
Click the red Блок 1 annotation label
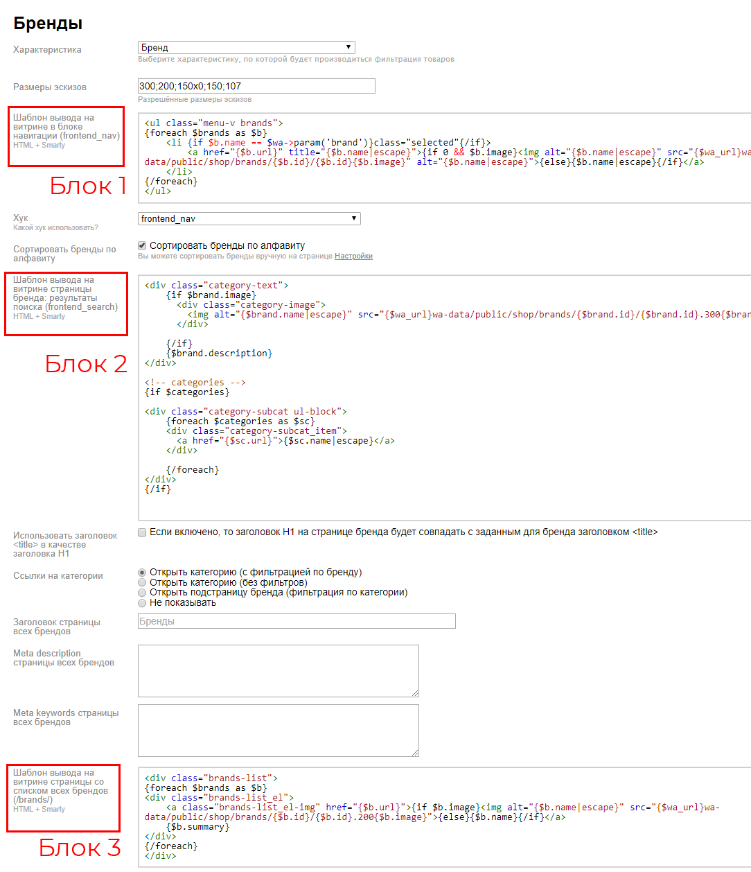tap(88, 186)
